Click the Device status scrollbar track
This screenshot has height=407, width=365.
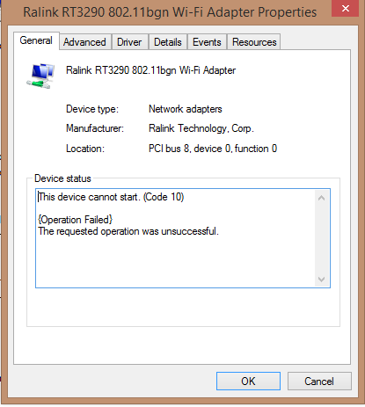click(x=321, y=238)
